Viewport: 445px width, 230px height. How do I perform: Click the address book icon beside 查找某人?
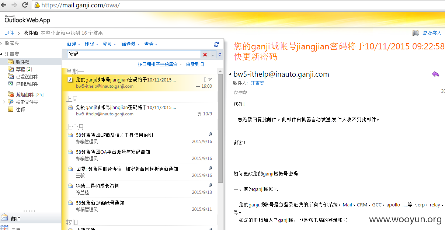[x=416, y=33]
